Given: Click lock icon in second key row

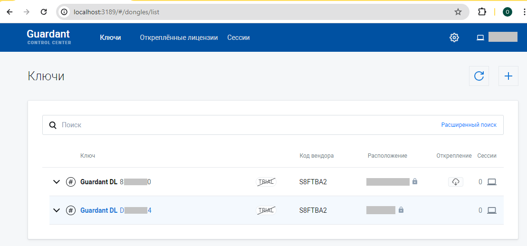Looking at the screenshot, I should pos(401,210).
